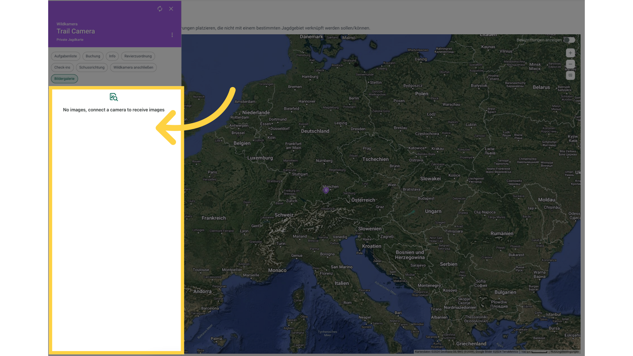Click the Budapest city label
Image resolution: width=633 pixels, height=356 pixels.
[426, 198]
